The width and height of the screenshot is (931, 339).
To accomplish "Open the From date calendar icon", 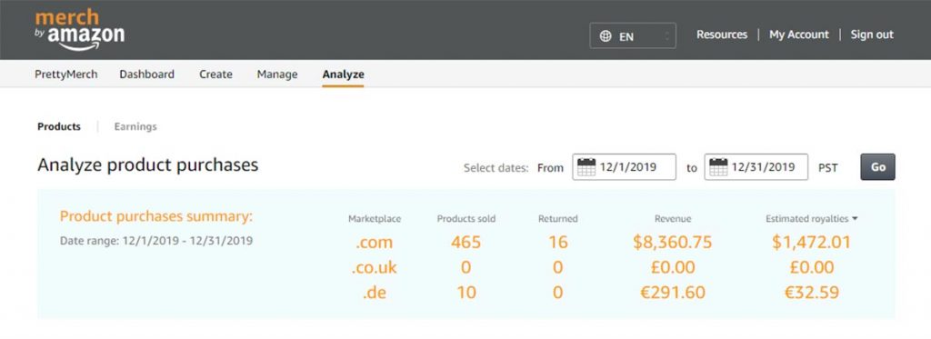I will click(x=586, y=167).
